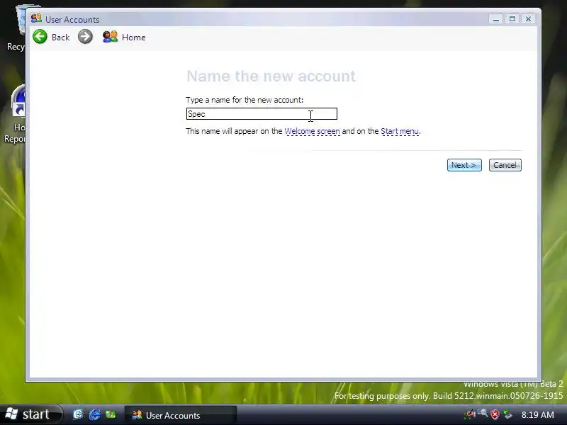
Task: Close the User Accounts window
Action: 528,19
